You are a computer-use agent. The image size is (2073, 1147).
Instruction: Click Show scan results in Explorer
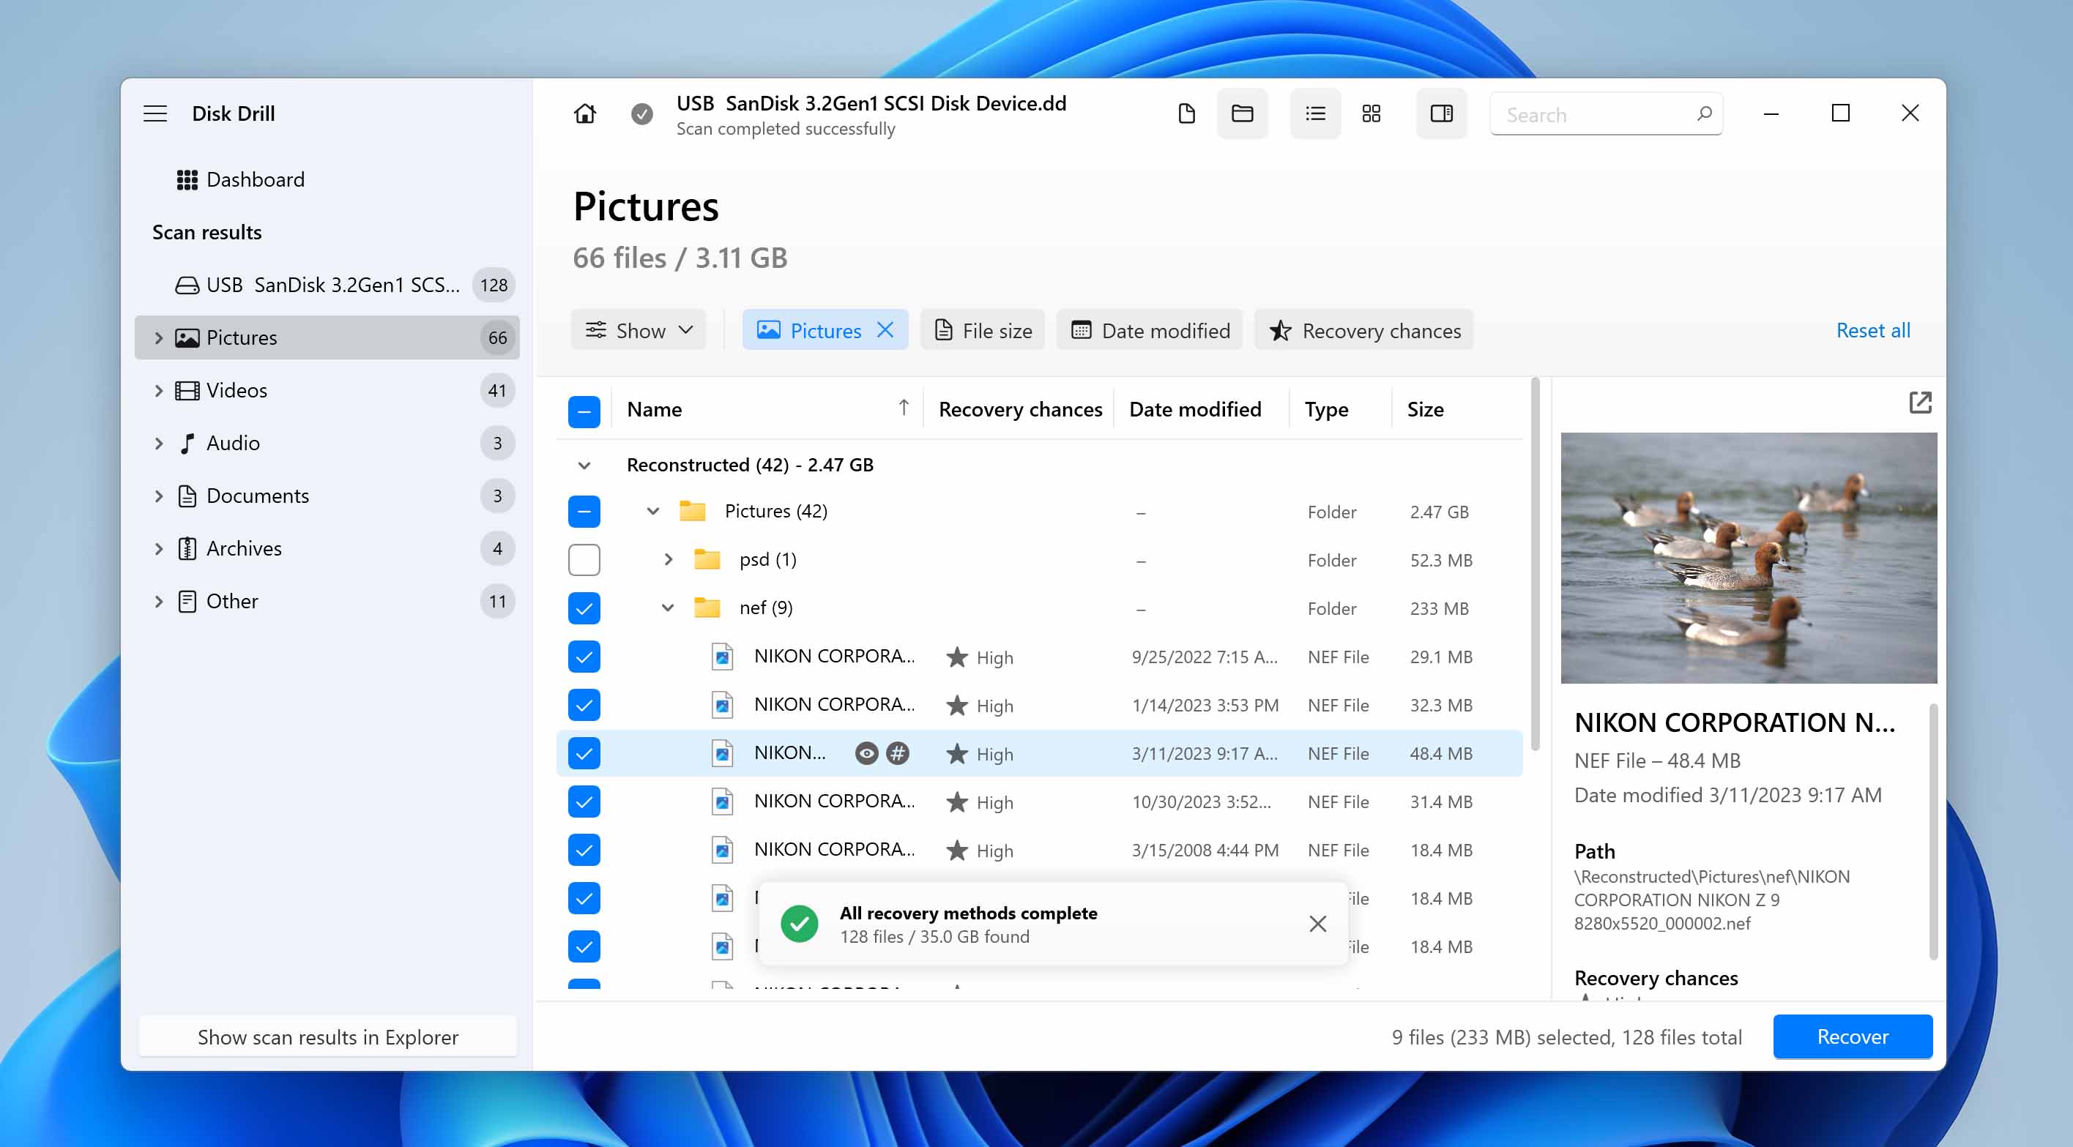point(327,1036)
